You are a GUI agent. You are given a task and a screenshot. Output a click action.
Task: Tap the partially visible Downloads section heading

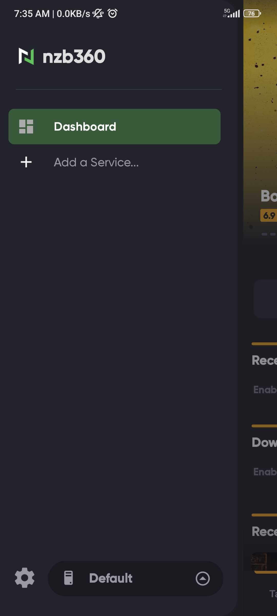(x=264, y=442)
